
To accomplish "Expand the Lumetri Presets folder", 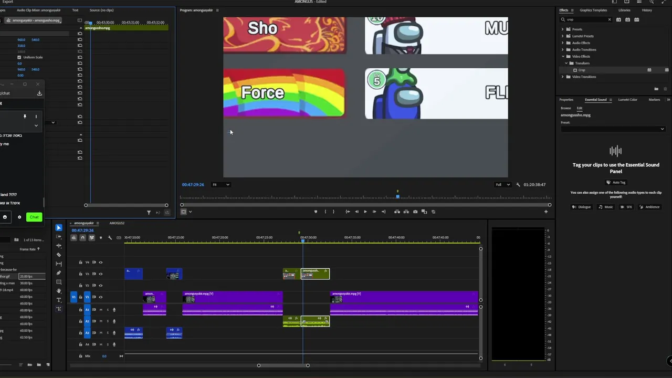I will point(562,36).
